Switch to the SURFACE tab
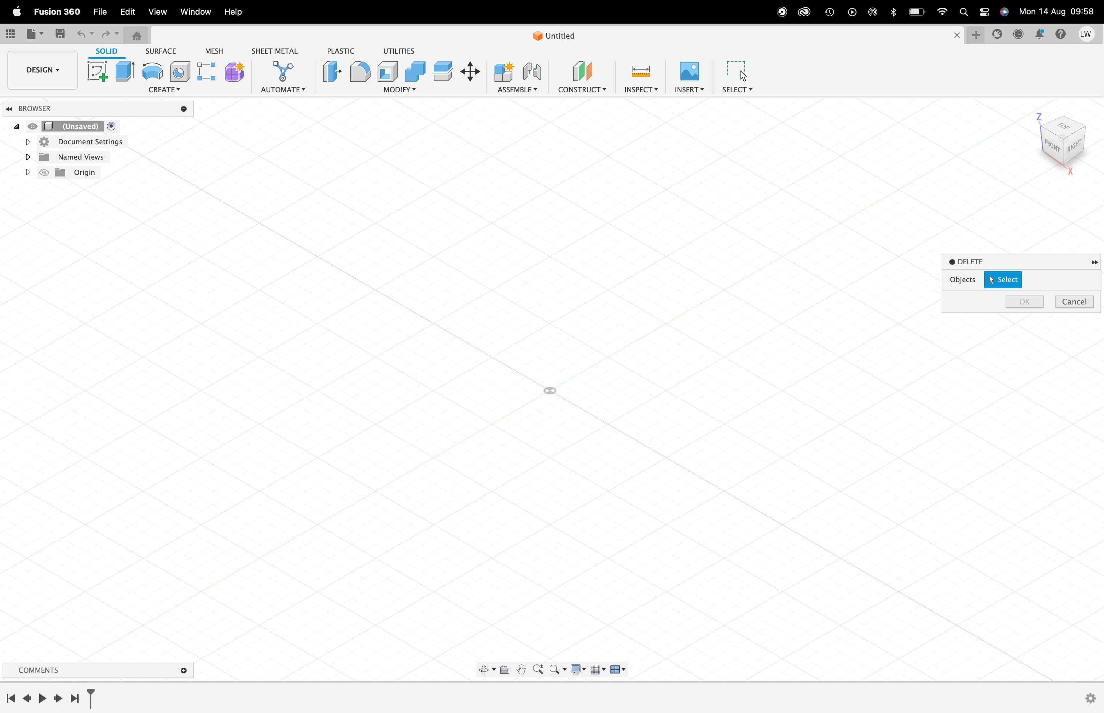This screenshot has width=1104, height=713. [x=160, y=51]
